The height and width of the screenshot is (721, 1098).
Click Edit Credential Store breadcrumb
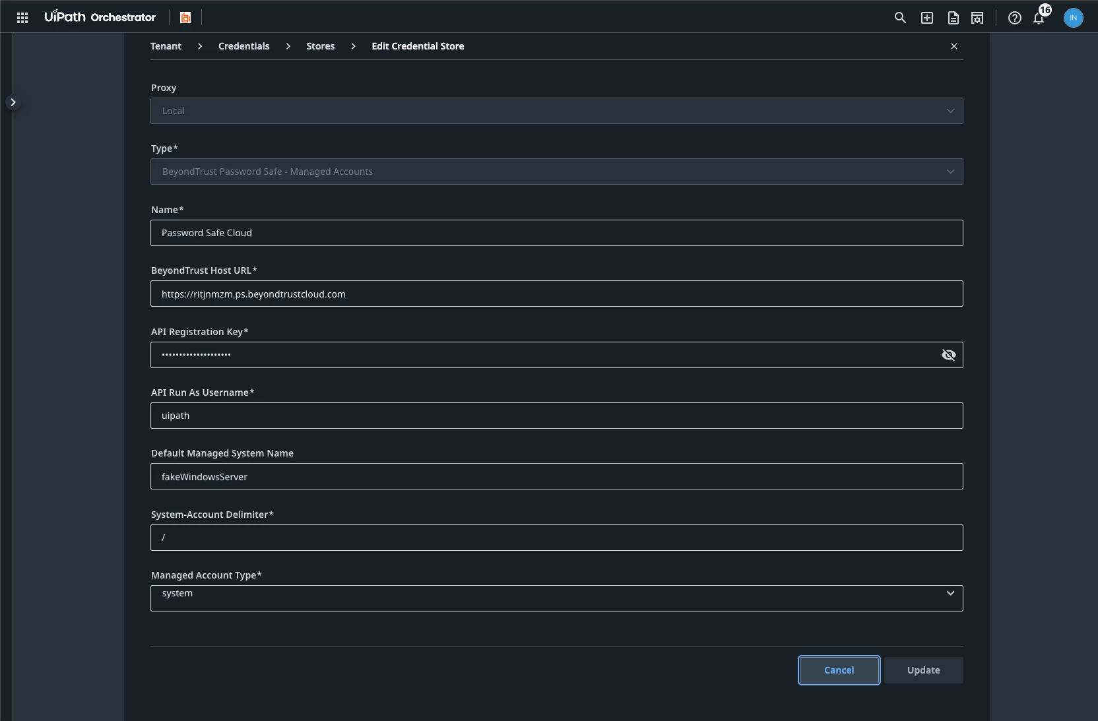point(418,46)
